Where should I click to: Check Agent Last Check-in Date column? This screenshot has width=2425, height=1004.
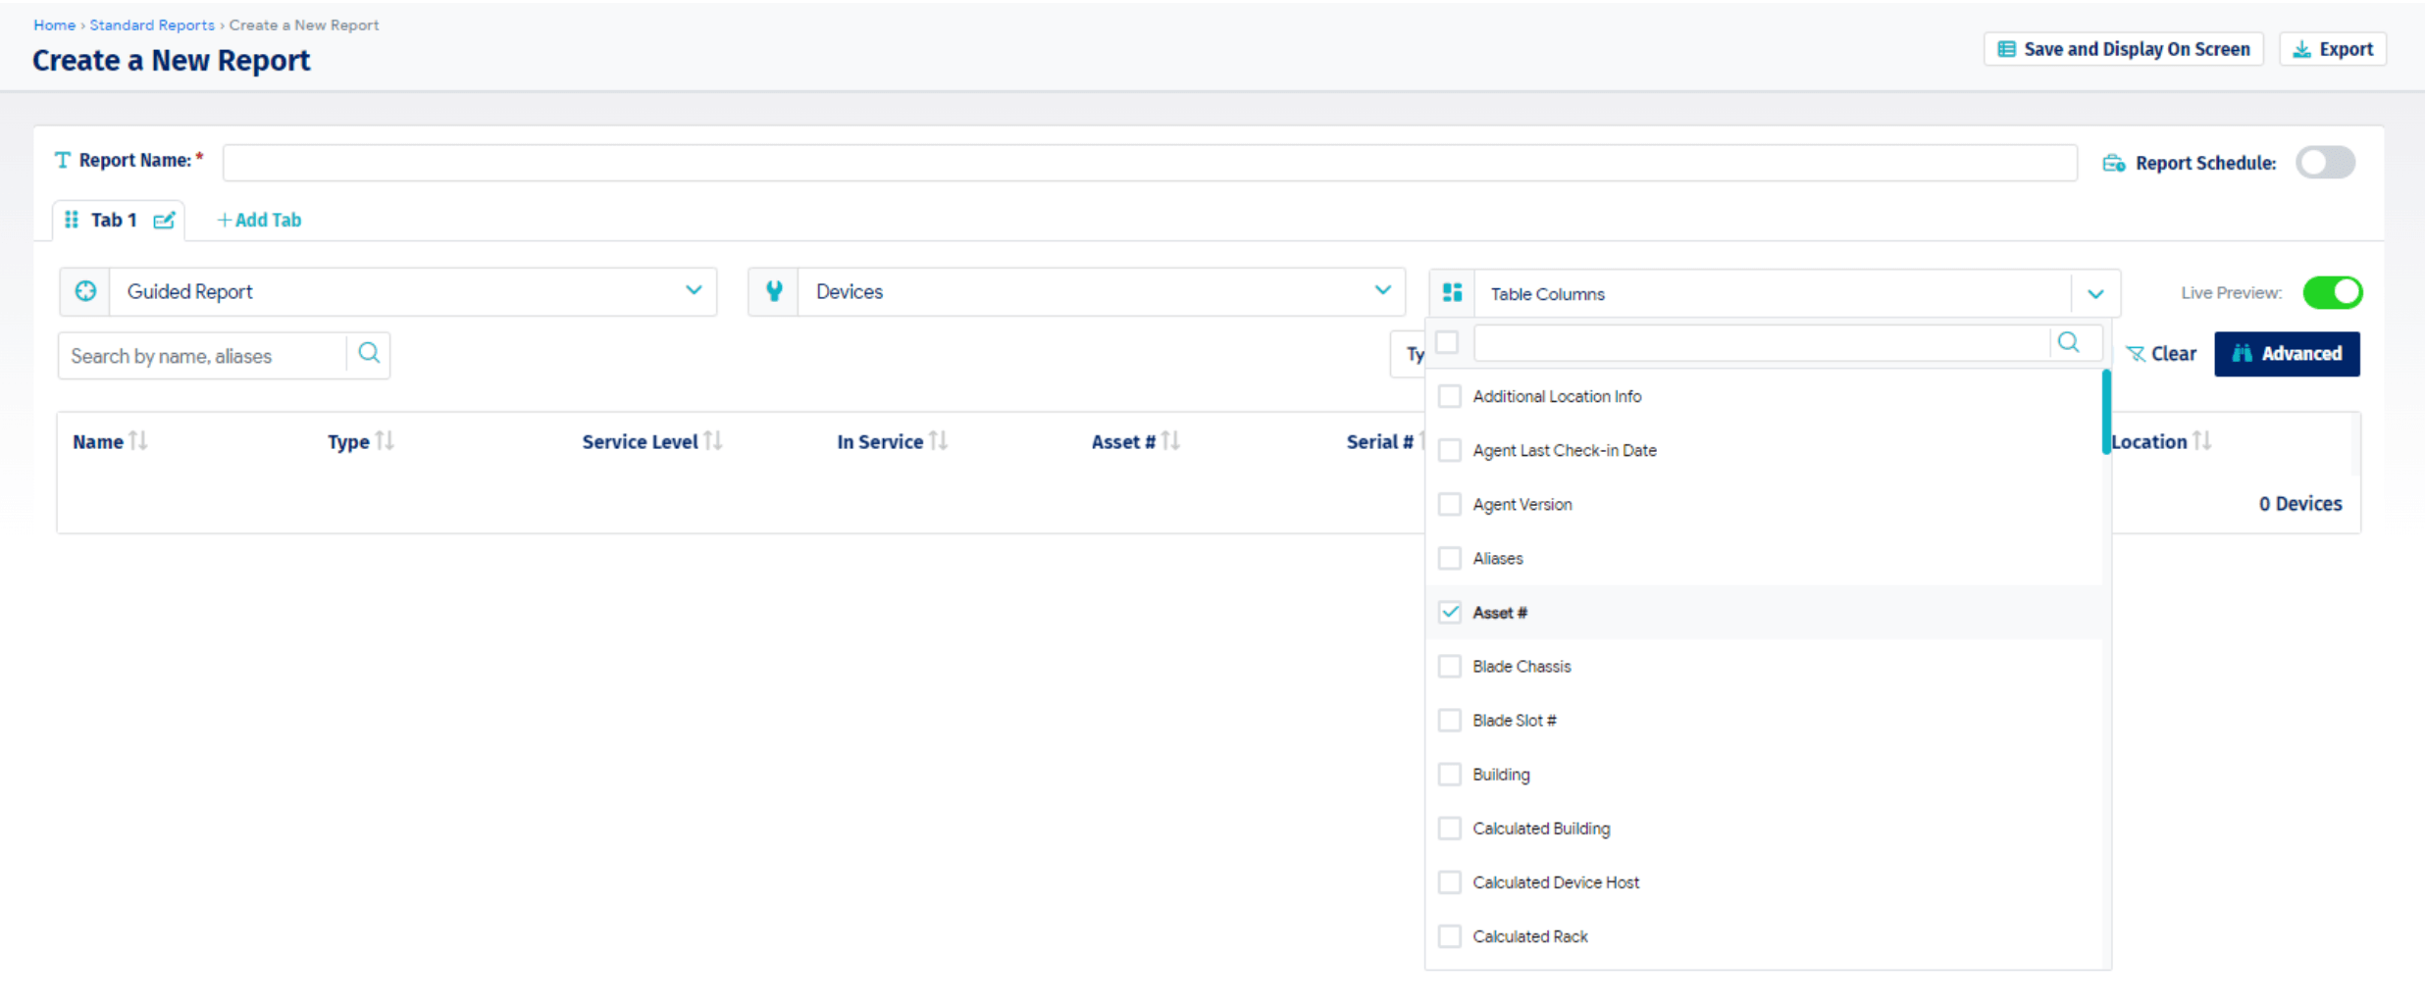click(x=1449, y=450)
